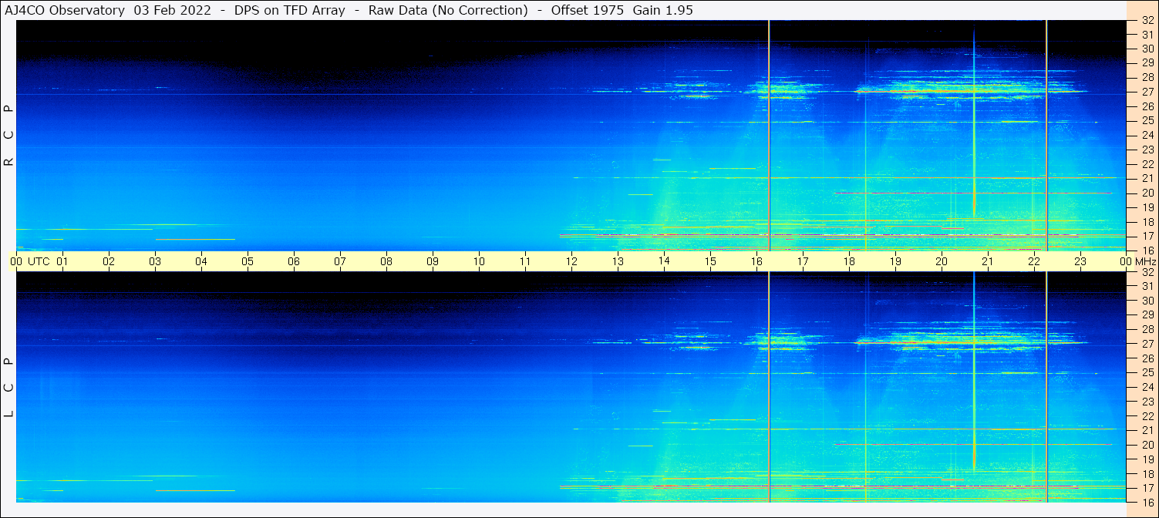Select hour 17 on the UTC time axis
This screenshot has height=518, width=1159.
[x=803, y=261]
